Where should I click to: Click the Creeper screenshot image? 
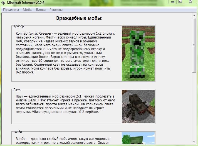click(138, 53)
